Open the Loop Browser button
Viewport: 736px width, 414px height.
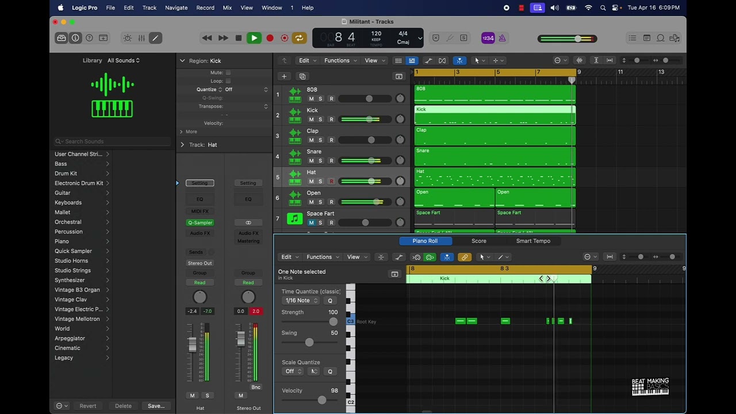click(661, 38)
